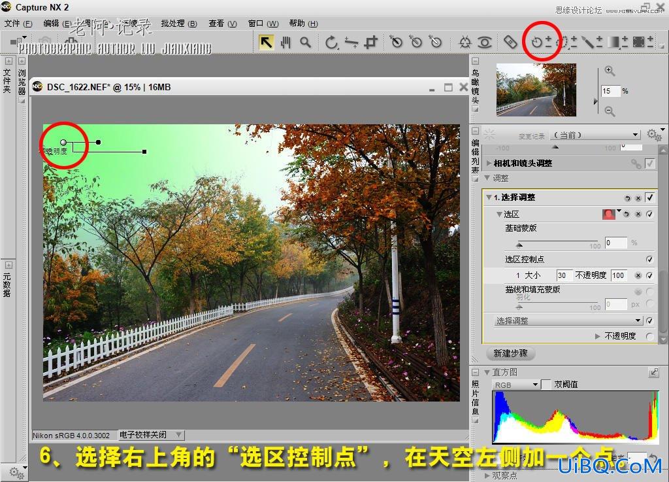Zoom in with Bird's Eye magnifier plus
The width and height of the screenshot is (669, 482).
(x=610, y=71)
